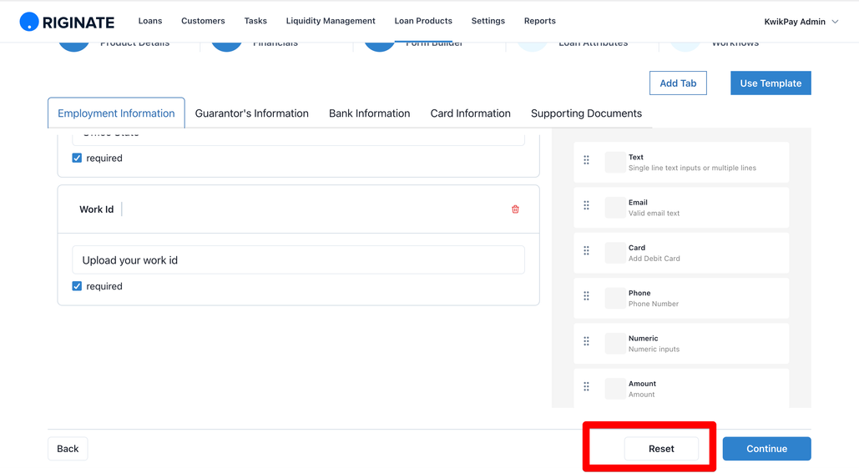Grab the drag handle of the Phone element
The image size is (859, 473).
(586, 296)
